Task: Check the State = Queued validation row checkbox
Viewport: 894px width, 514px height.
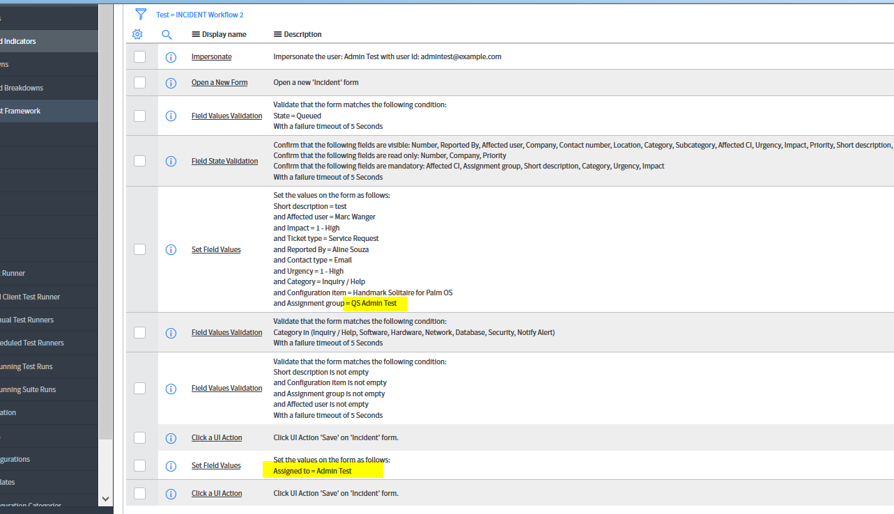Action: (x=140, y=116)
